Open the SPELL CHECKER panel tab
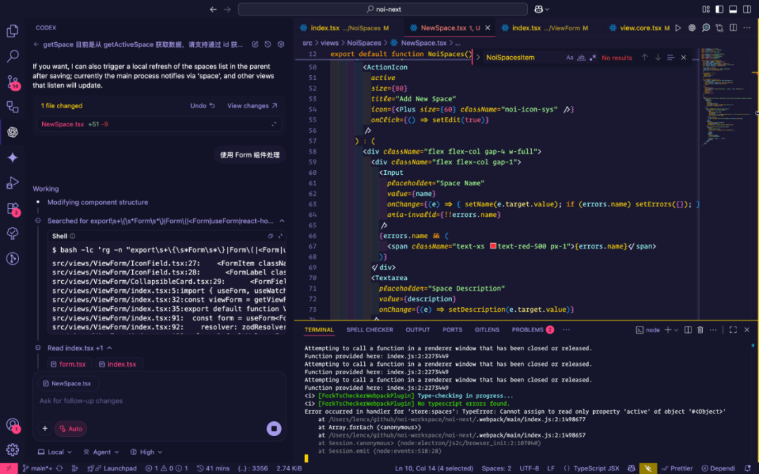The height and width of the screenshot is (474, 759). click(370, 330)
